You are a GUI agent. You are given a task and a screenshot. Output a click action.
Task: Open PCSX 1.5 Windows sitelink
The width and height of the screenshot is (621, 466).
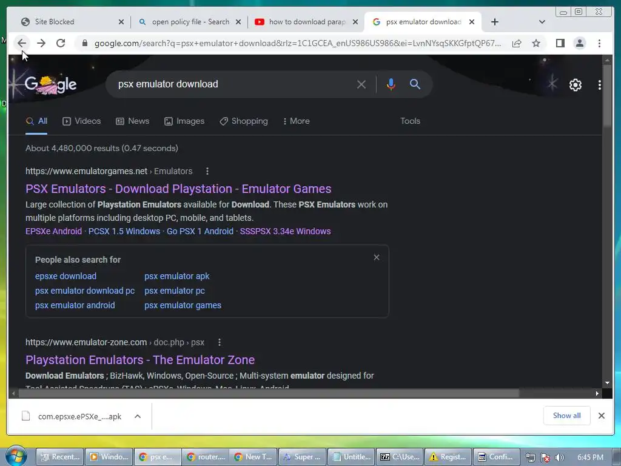(x=124, y=231)
